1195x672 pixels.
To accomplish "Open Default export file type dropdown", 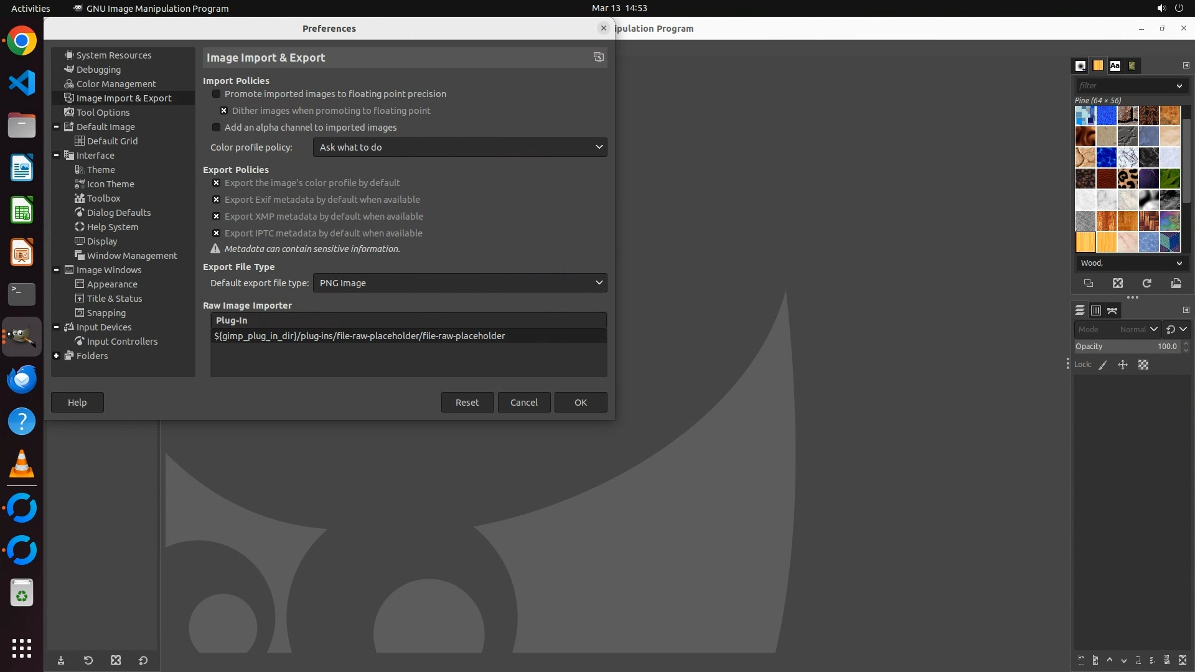I will [459, 283].
